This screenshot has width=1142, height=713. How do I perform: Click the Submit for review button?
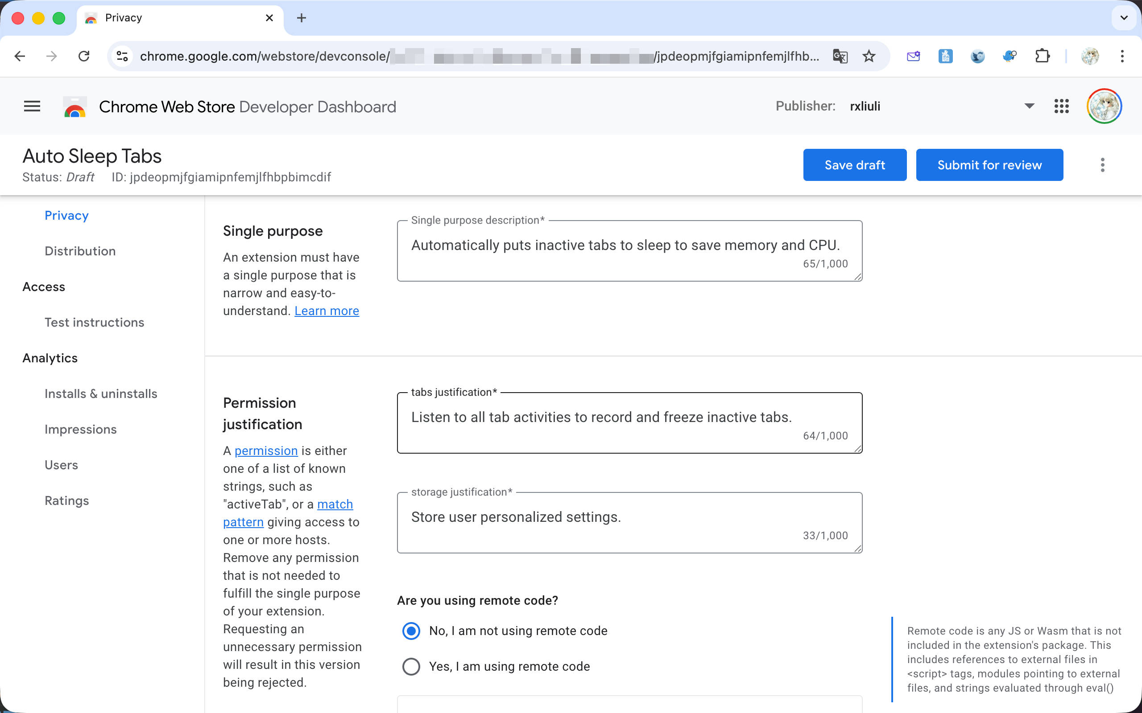click(x=989, y=165)
